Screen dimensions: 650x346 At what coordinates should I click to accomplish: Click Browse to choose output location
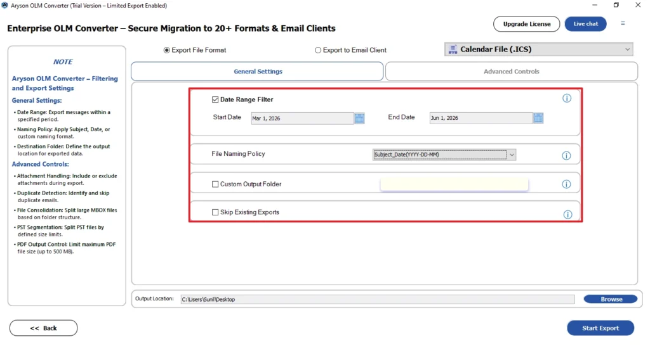tap(611, 299)
